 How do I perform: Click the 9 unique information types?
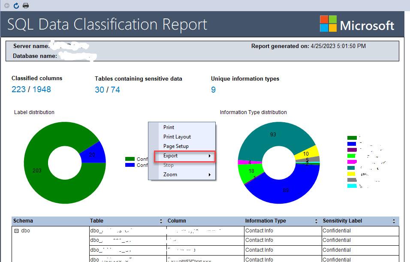click(213, 90)
